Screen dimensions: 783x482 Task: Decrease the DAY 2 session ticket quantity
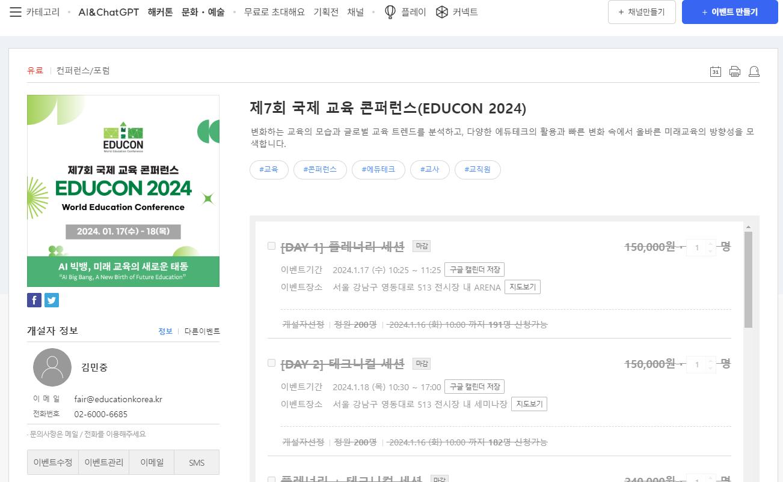click(x=711, y=369)
